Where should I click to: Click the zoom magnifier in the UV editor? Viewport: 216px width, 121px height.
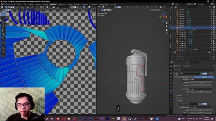[94, 14]
